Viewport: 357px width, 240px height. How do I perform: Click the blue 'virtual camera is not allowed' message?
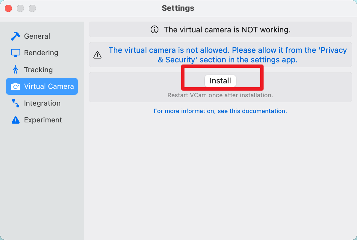coord(228,55)
